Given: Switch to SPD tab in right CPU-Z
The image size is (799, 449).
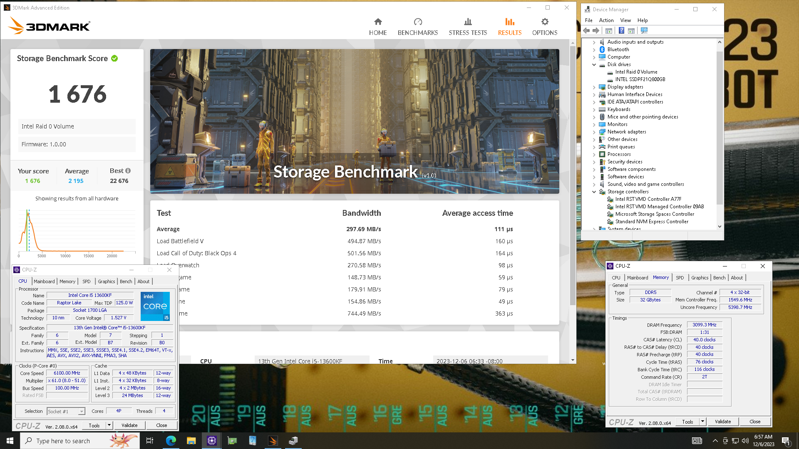Looking at the screenshot, I should [x=680, y=278].
